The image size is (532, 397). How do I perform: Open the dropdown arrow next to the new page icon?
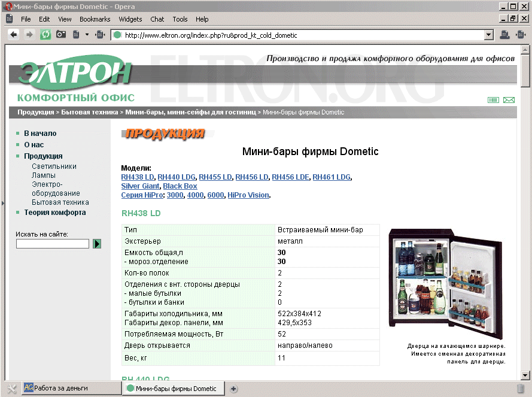pyautogui.click(x=87, y=35)
